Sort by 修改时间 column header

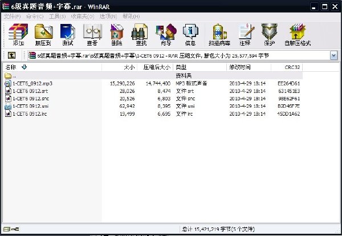(x=249, y=67)
